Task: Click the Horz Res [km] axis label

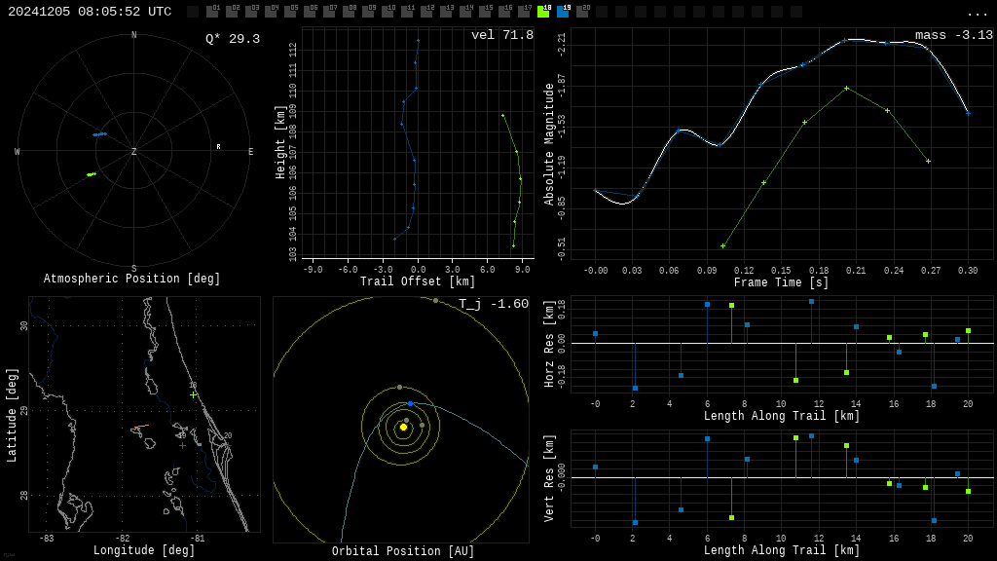Action: (549, 344)
